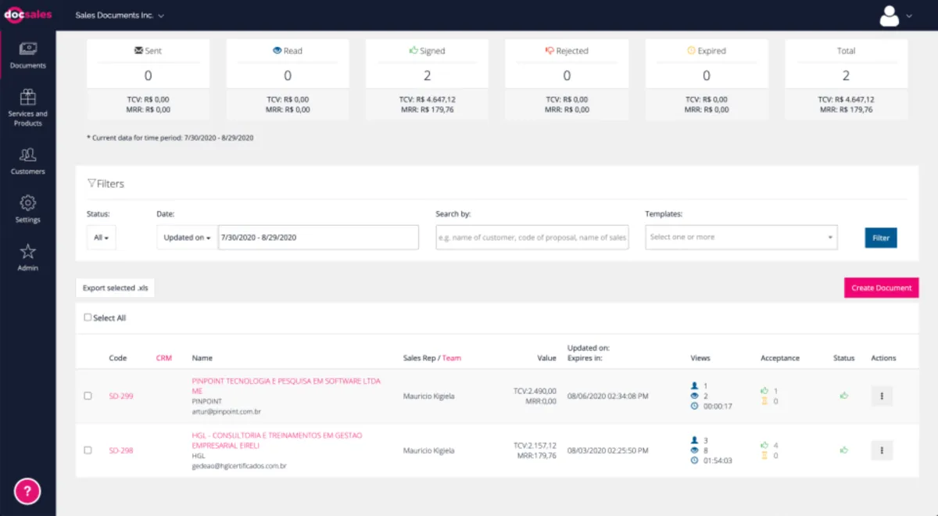
Task: Open the Documents sidebar icon
Action: pos(28,49)
